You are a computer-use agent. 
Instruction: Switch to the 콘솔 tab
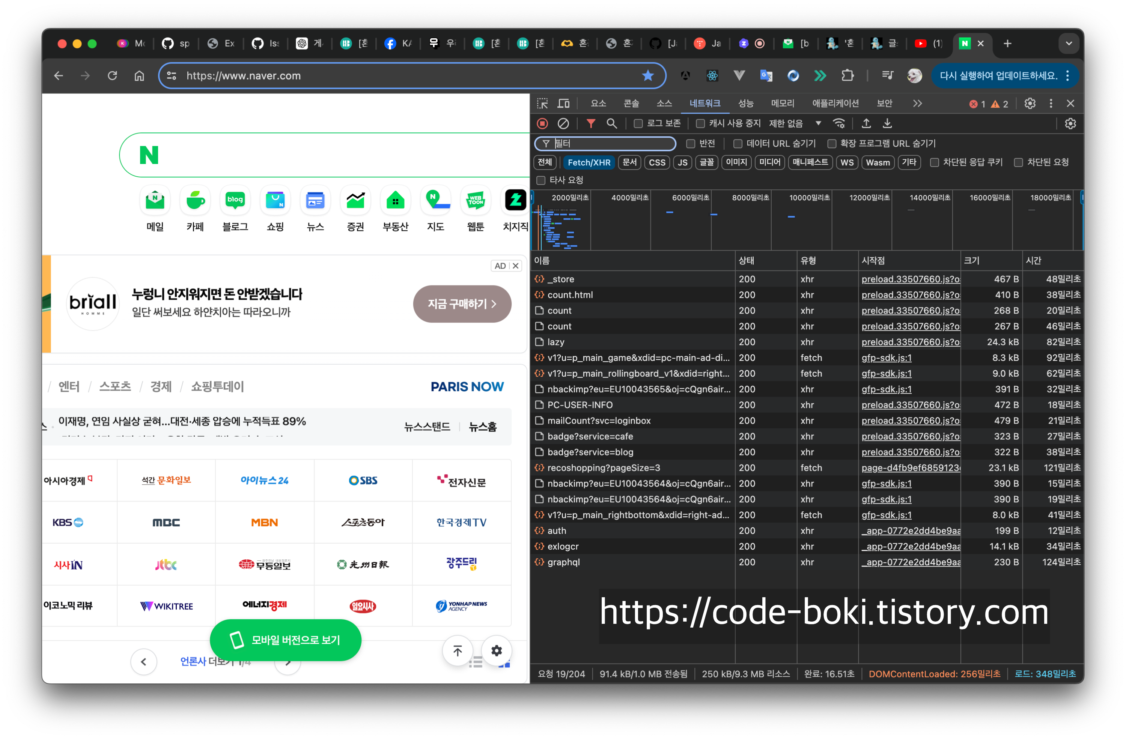(x=631, y=104)
